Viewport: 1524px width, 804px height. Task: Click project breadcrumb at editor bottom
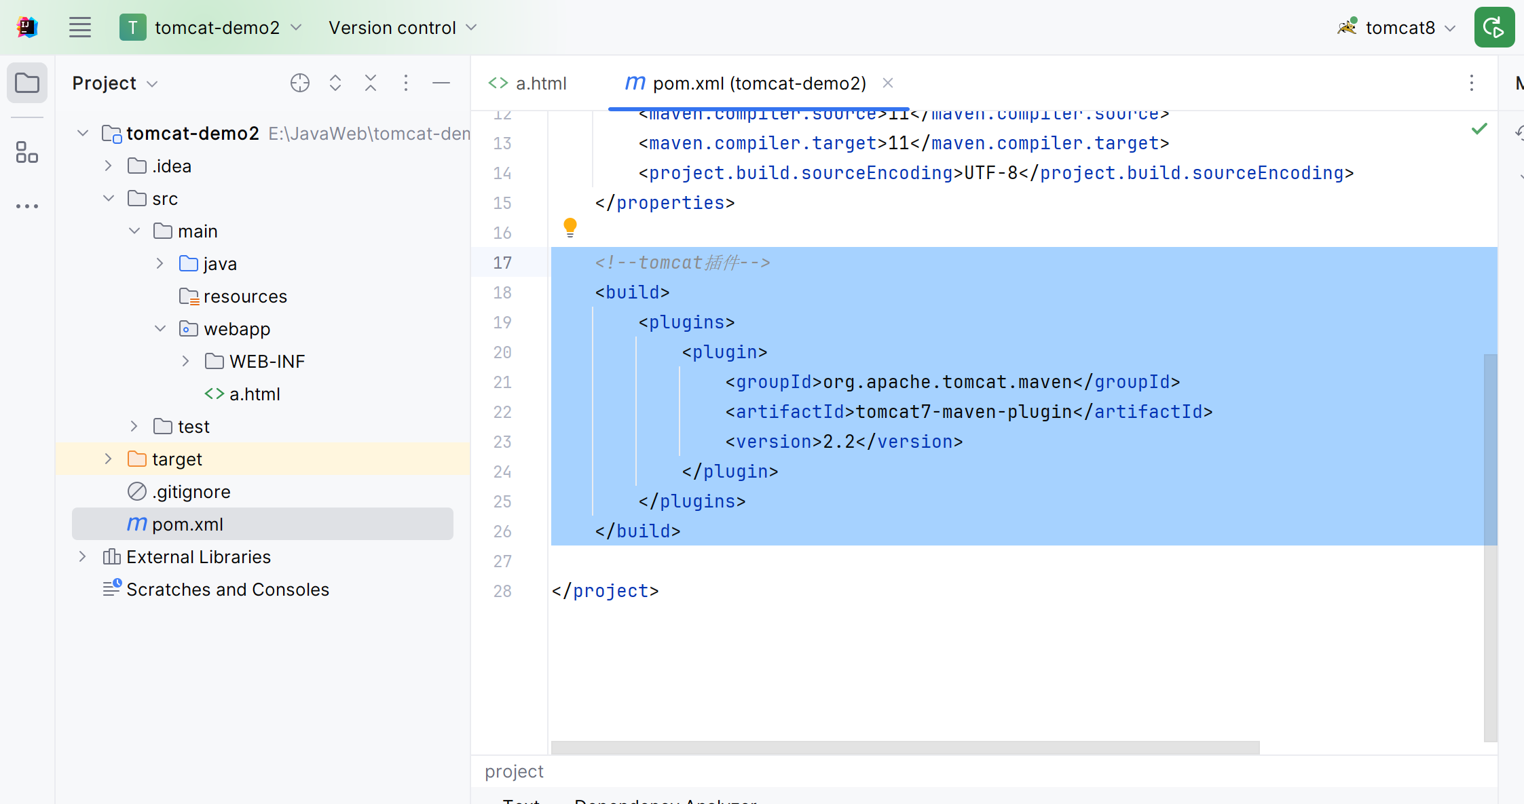[x=514, y=771]
